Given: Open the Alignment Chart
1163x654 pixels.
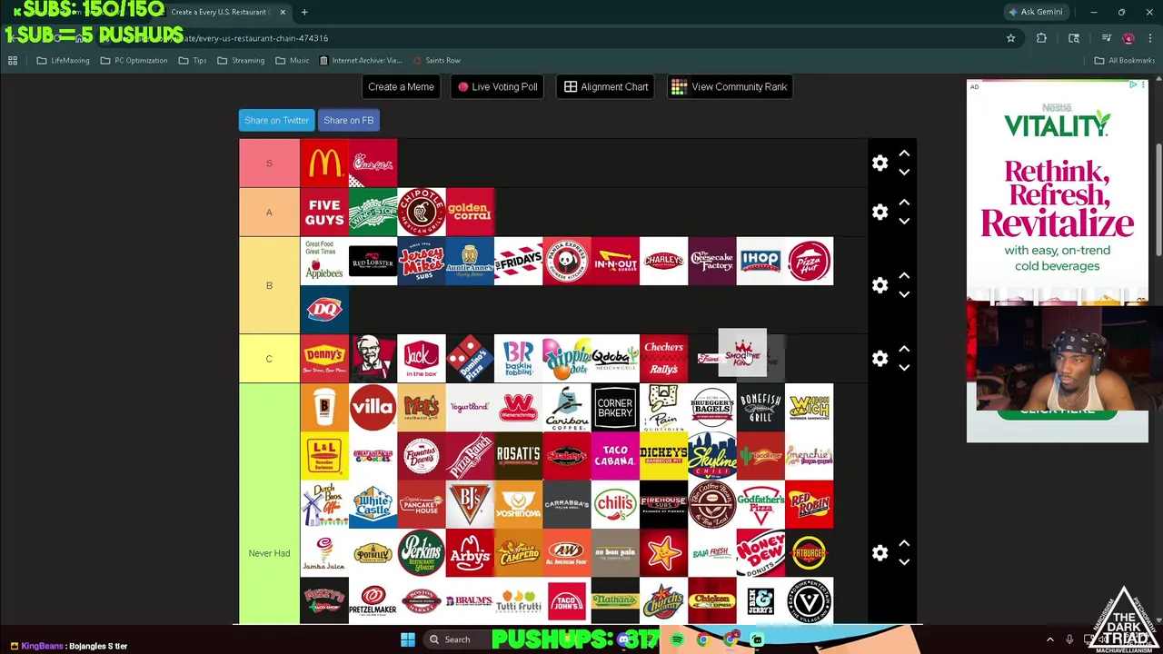Looking at the screenshot, I should [x=605, y=86].
